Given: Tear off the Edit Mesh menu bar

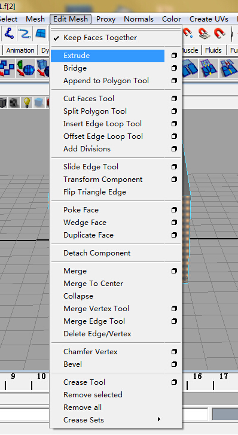Looking at the screenshot, I should [x=116, y=29].
